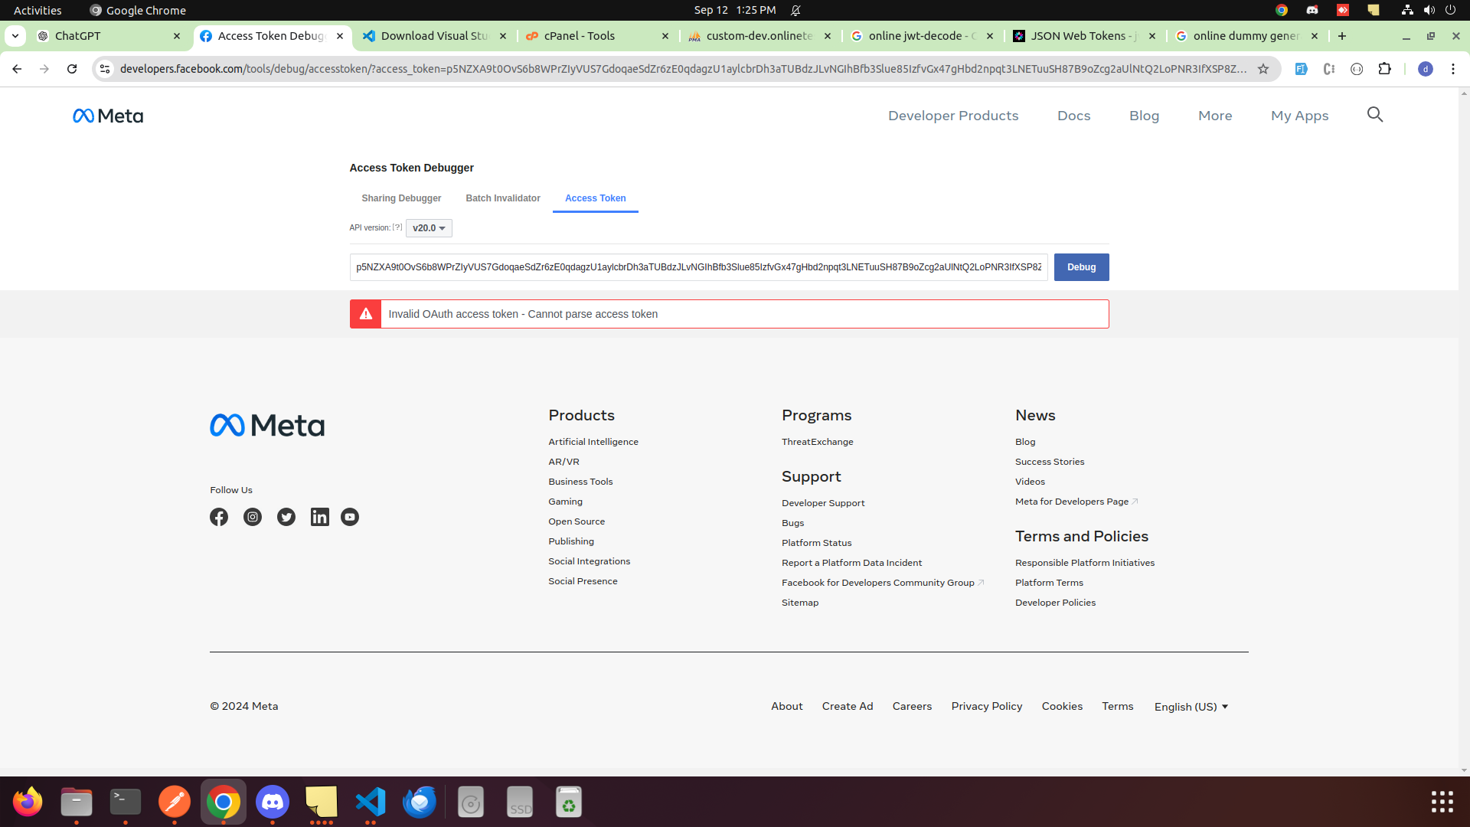Open the clock Sep 12 1:25 PM

[735, 10]
